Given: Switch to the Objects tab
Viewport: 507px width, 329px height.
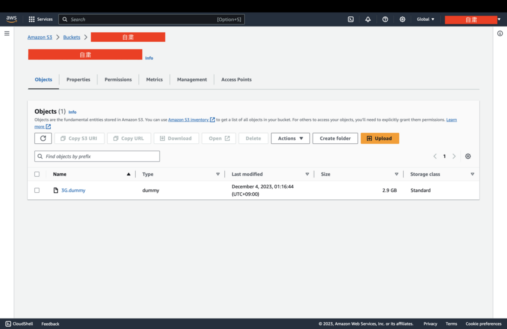Looking at the screenshot, I should click(x=43, y=79).
